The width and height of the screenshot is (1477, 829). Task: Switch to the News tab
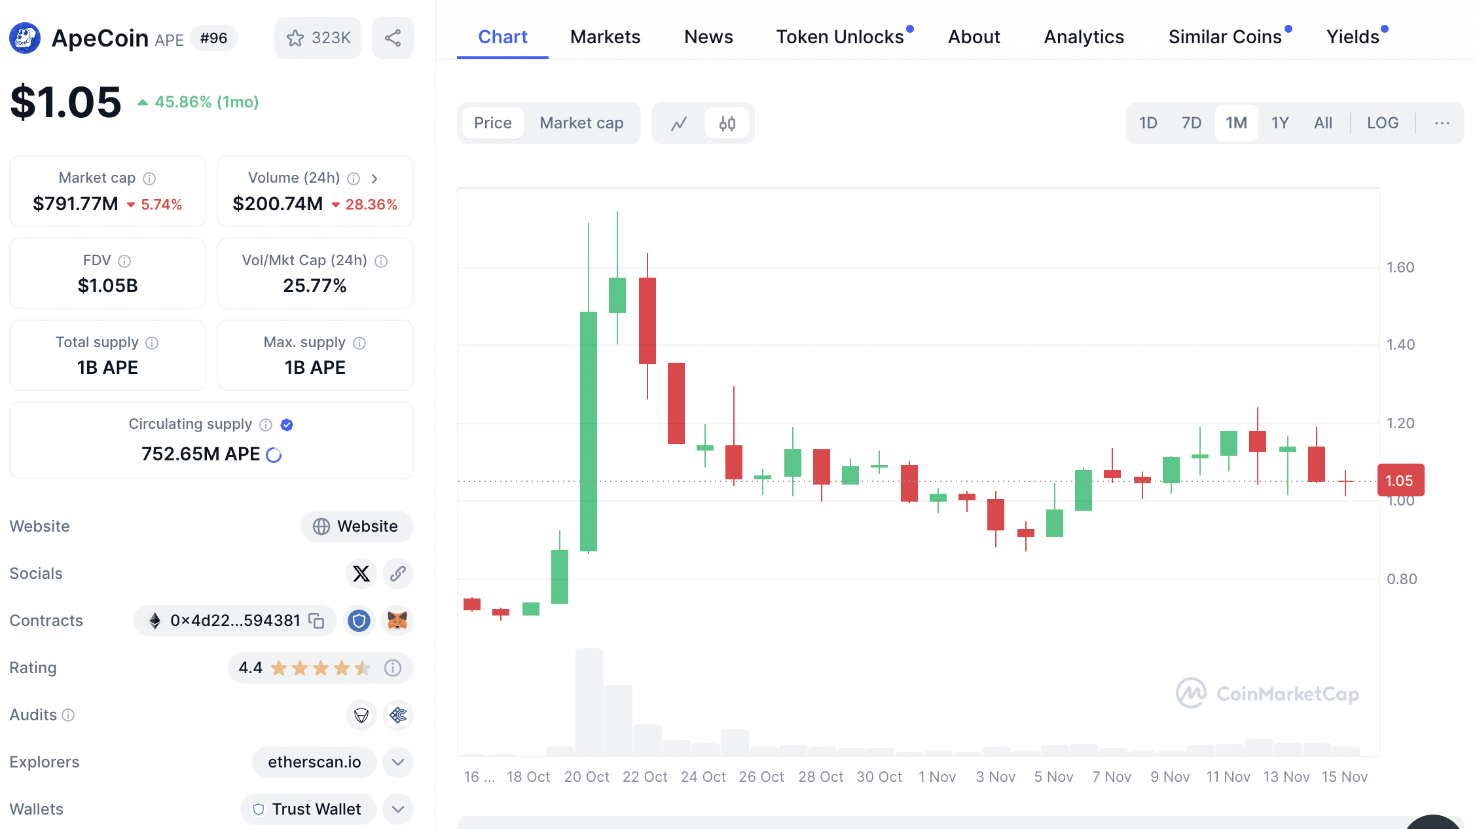coord(709,37)
